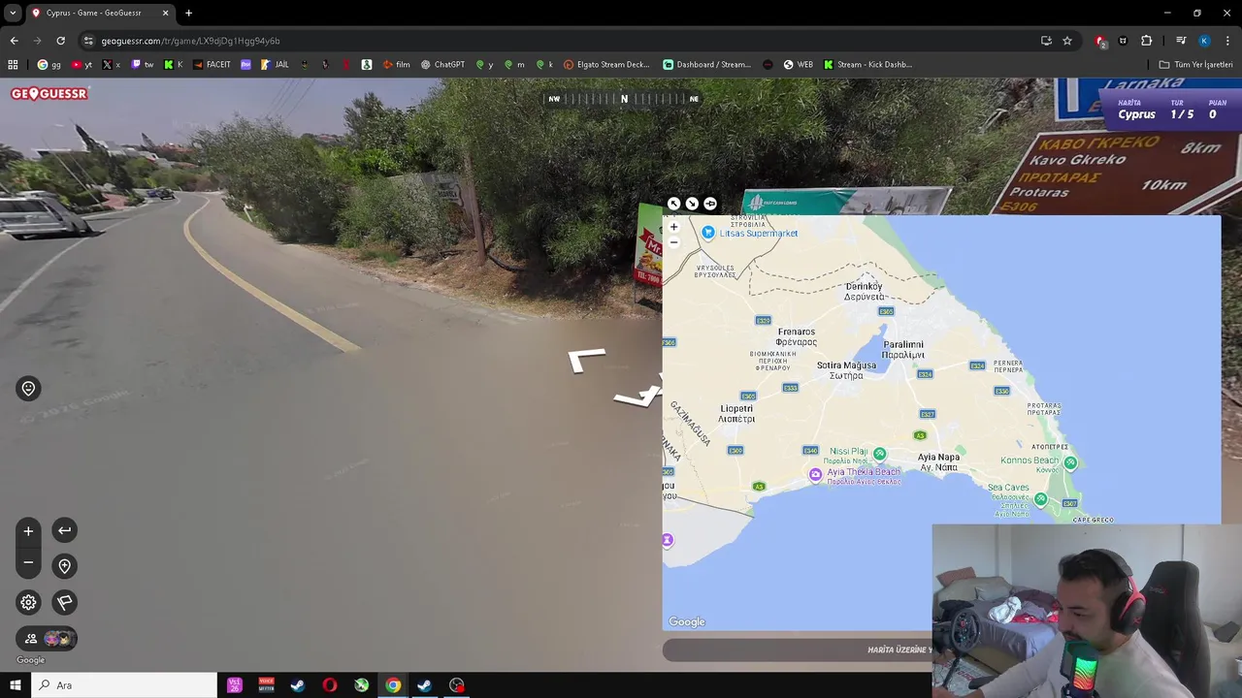1242x698 pixels.
Task: Click the install app icon in address bar
Action: pos(1046,41)
